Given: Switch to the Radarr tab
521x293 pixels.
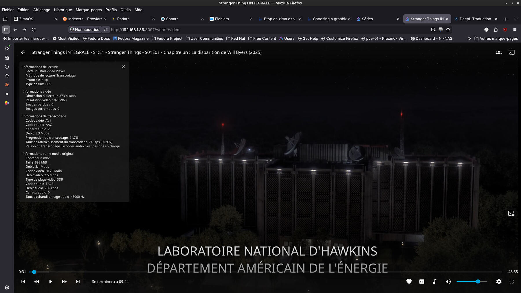Looking at the screenshot, I should 133,19.
